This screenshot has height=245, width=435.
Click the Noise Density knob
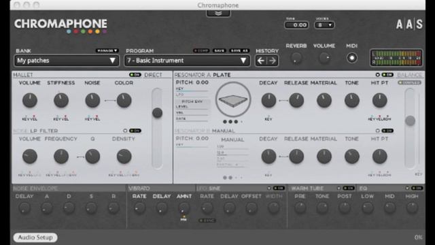coord(124,157)
